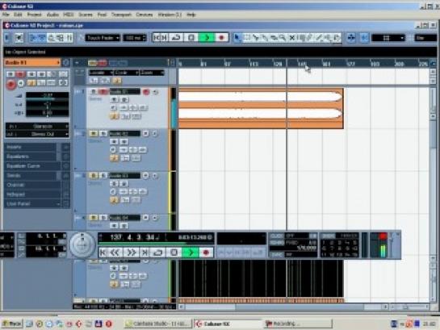Screen dimensions: 440x330
Task: Select the orange audio event on Audio 01
Action: click(261, 108)
